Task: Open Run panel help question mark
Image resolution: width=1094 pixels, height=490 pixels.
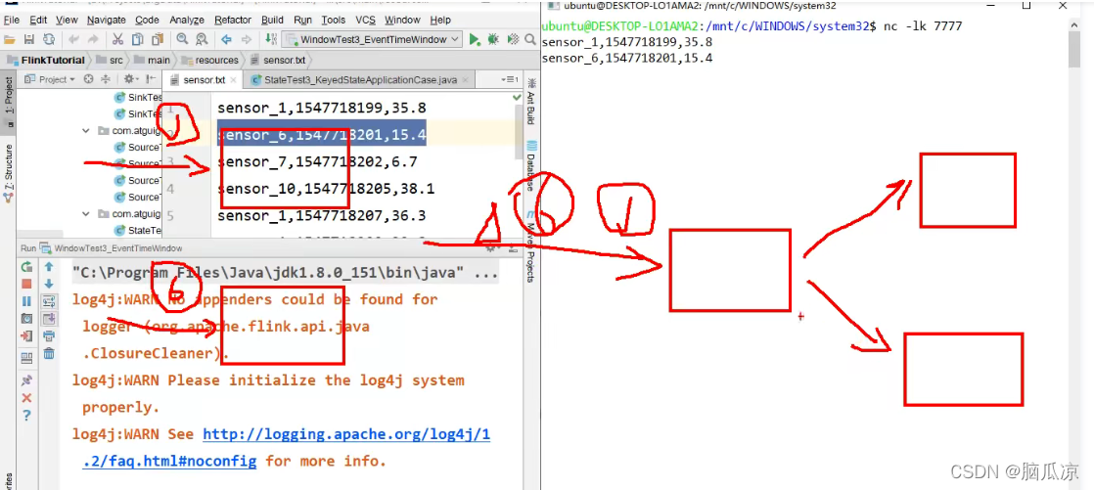Action: pyautogui.click(x=26, y=416)
